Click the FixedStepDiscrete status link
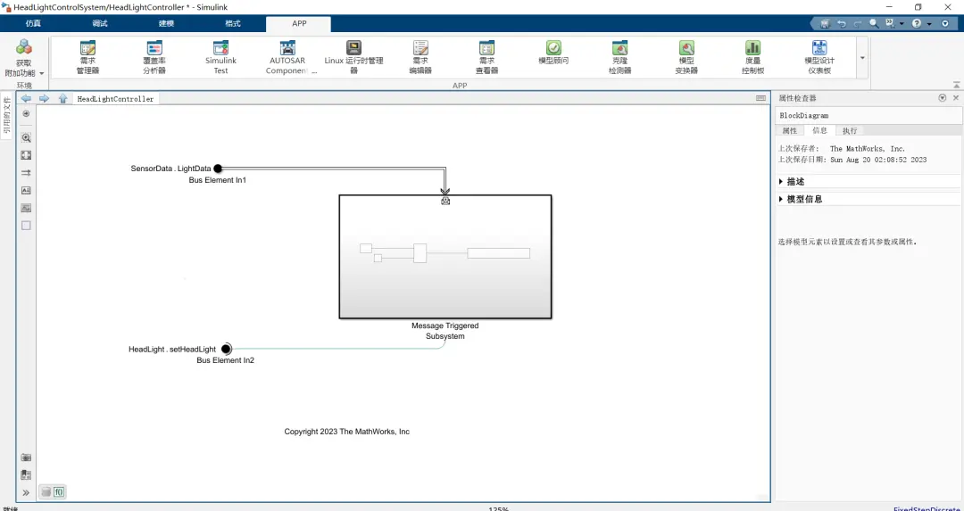 coord(927,508)
